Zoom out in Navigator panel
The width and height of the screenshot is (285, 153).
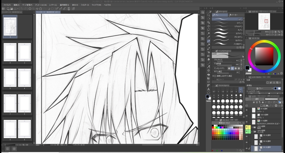(270, 32)
